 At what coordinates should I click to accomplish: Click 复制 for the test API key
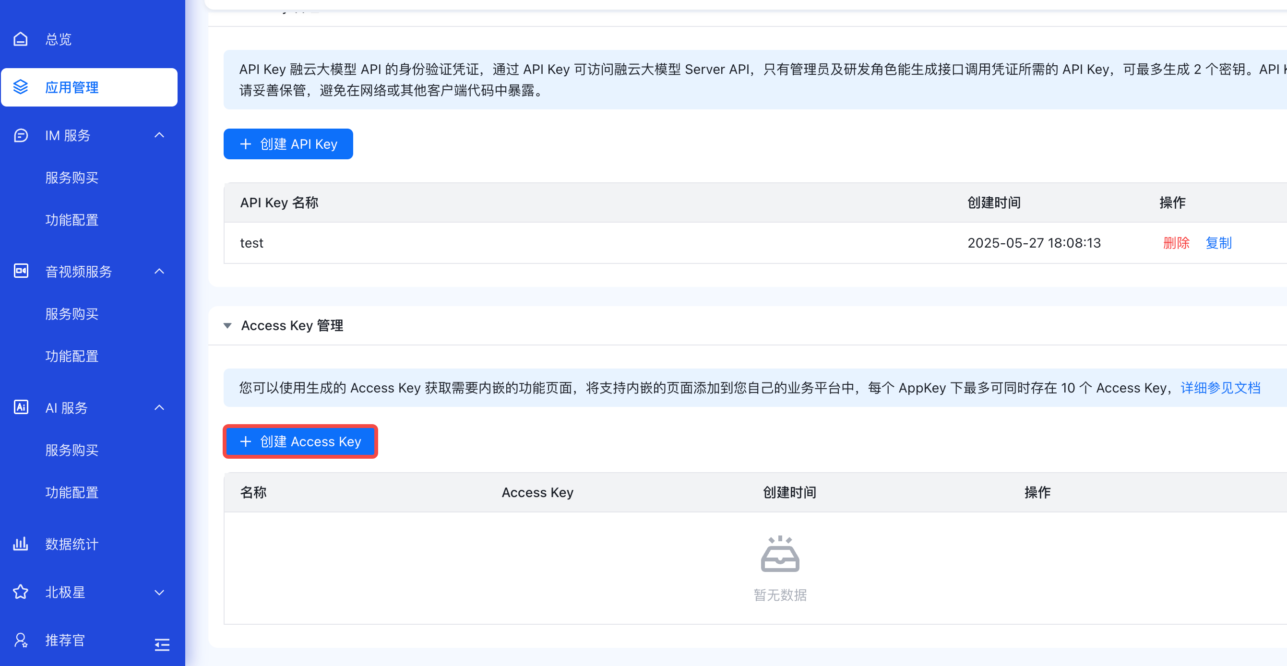point(1218,243)
